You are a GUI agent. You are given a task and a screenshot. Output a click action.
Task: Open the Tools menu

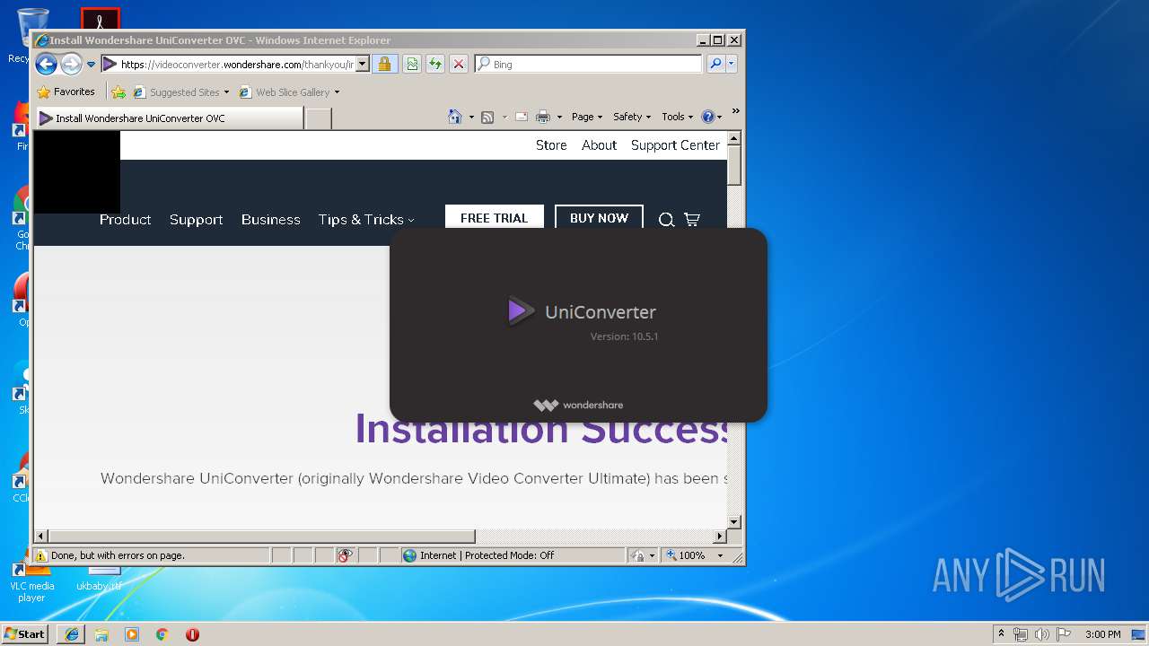coord(678,117)
